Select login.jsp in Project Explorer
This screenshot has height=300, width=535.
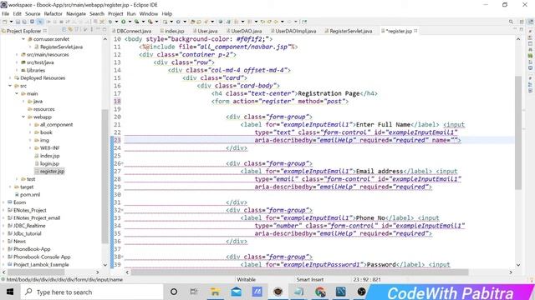(49, 163)
